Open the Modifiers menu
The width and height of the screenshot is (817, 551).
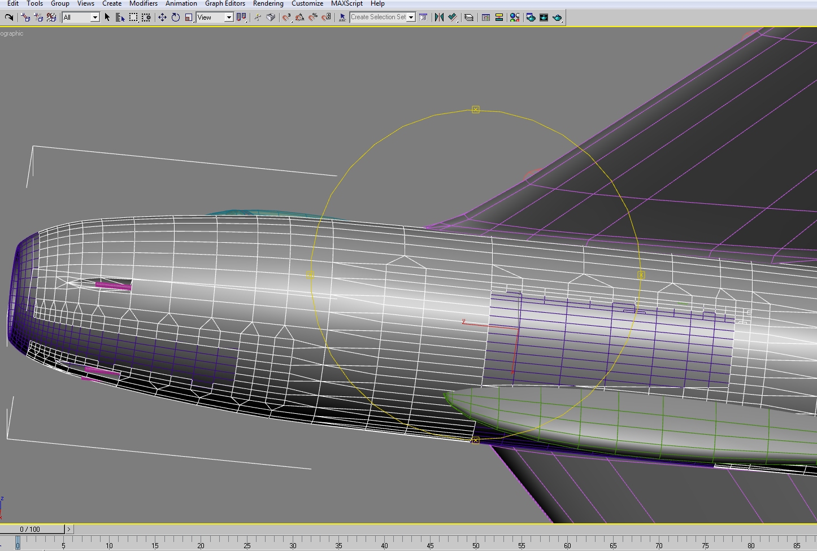144,3
